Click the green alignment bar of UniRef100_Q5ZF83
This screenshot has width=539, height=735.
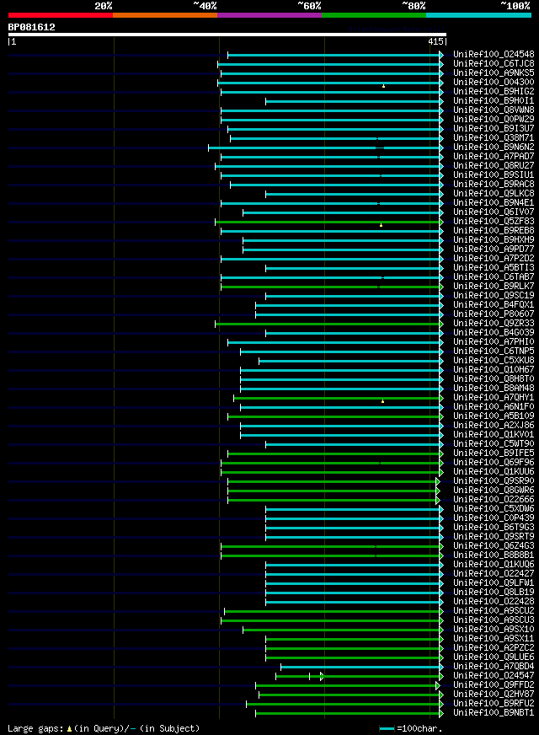328,222
